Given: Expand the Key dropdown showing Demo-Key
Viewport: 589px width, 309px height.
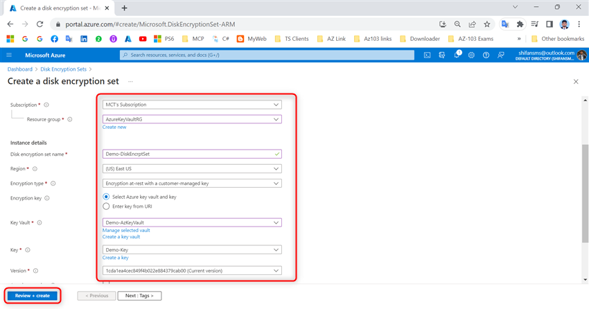Looking at the screenshot, I should pyautogui.click(x=192, y=250).
